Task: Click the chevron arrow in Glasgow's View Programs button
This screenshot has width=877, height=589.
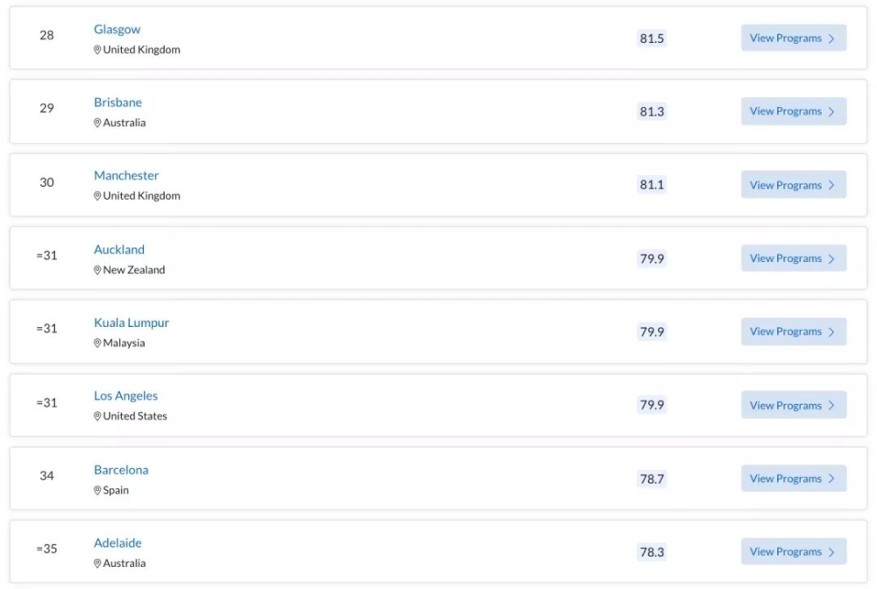Action: [831, 39]
